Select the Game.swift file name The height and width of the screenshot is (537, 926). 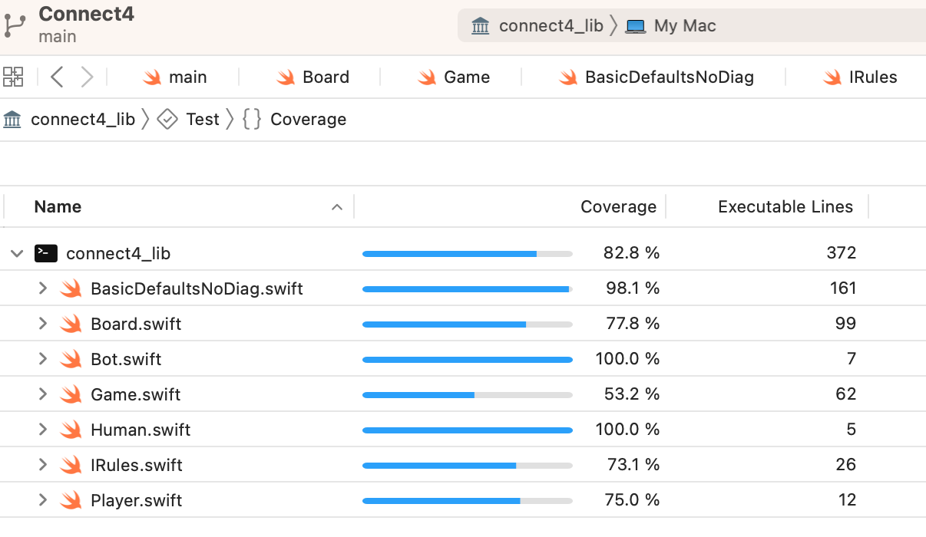point(136,394)
